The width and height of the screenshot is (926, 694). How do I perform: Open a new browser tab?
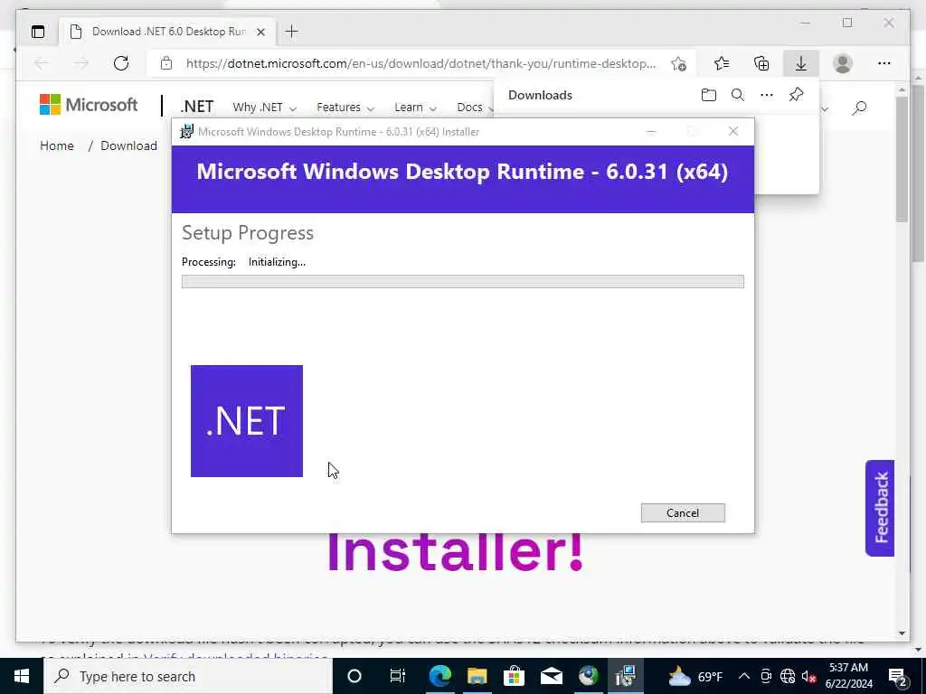(292, 32)
